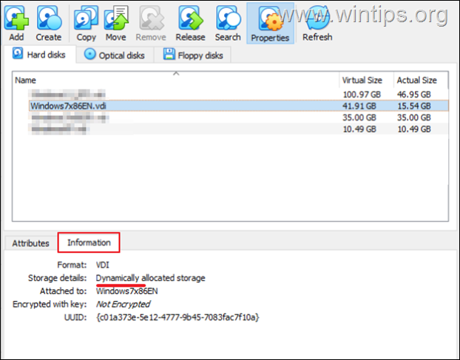
Task: Select the Windows7x86EN.vdi disk row
Action: pyautogui.click(x=239, y=106)
